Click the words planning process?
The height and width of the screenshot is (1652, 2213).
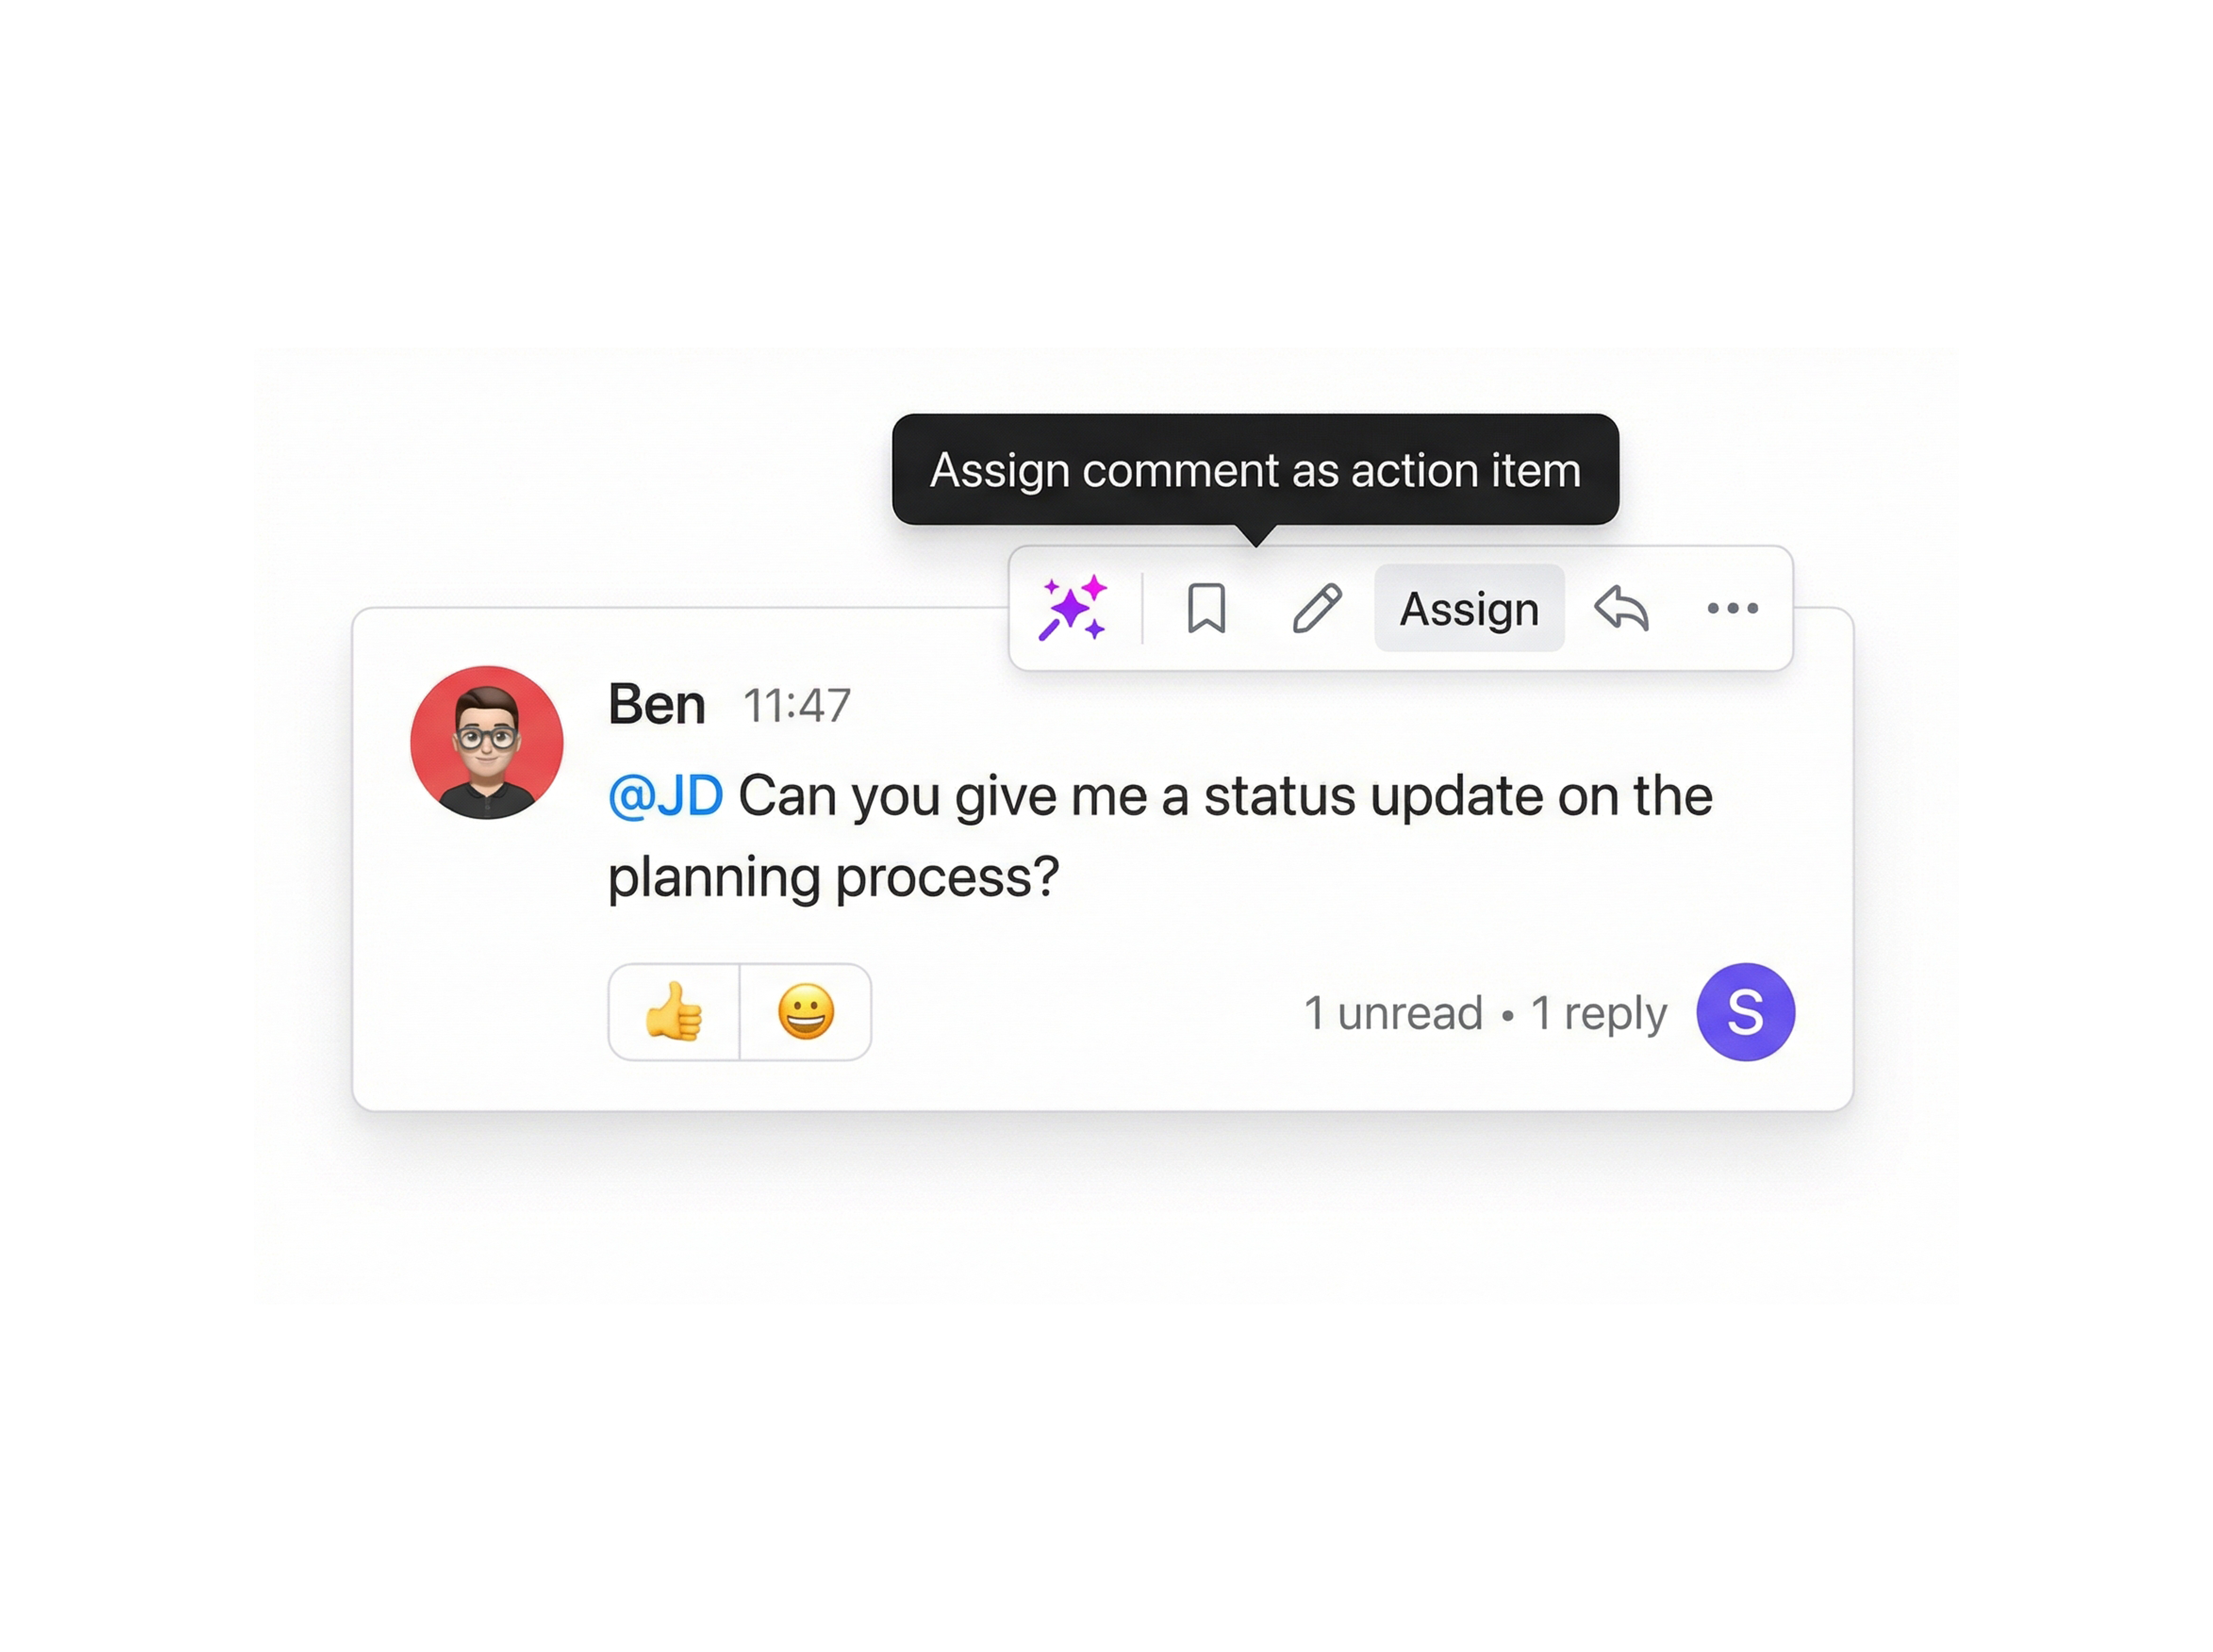[833, 877]
